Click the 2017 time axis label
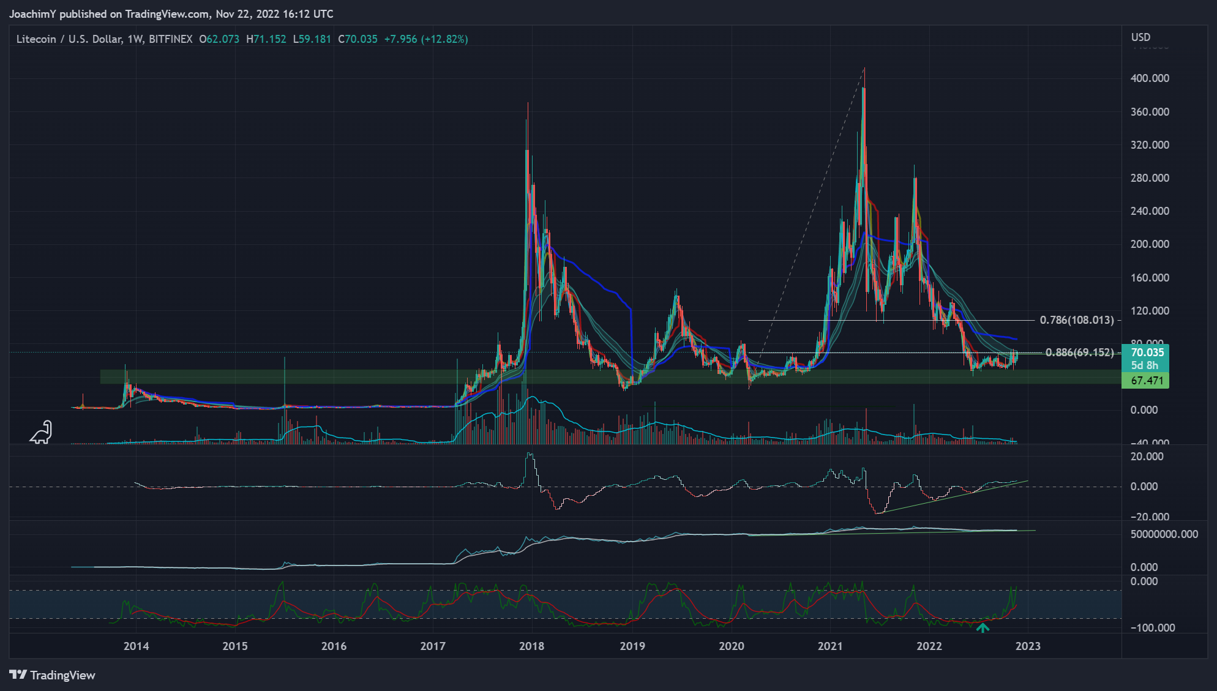The width and height of the screenshot is (1217, 691). (433, 646)
